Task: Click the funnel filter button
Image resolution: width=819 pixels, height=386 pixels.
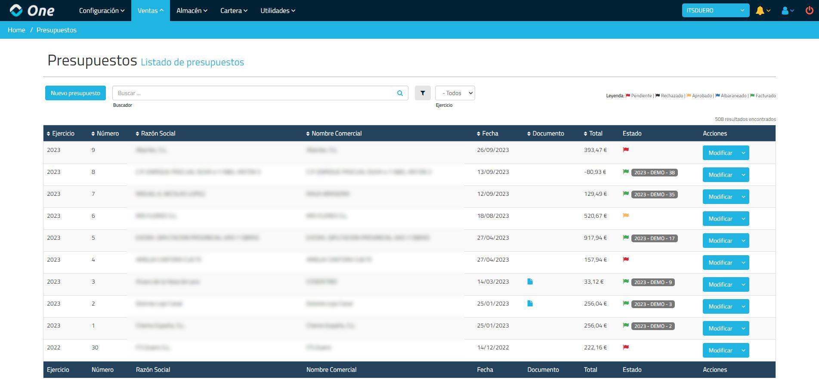Action: (423, 93)
